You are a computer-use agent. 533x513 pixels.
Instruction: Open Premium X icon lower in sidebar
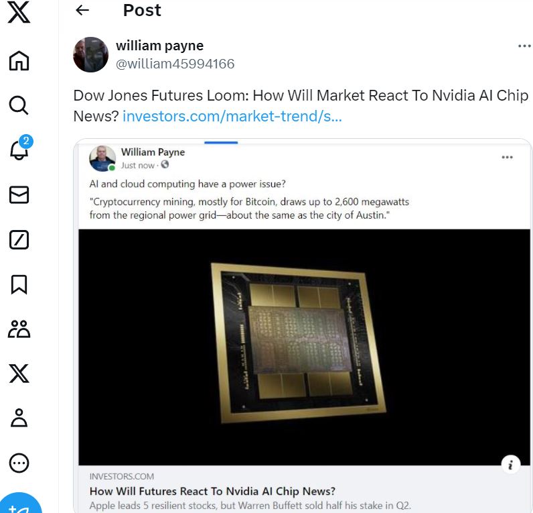(19, 374)
